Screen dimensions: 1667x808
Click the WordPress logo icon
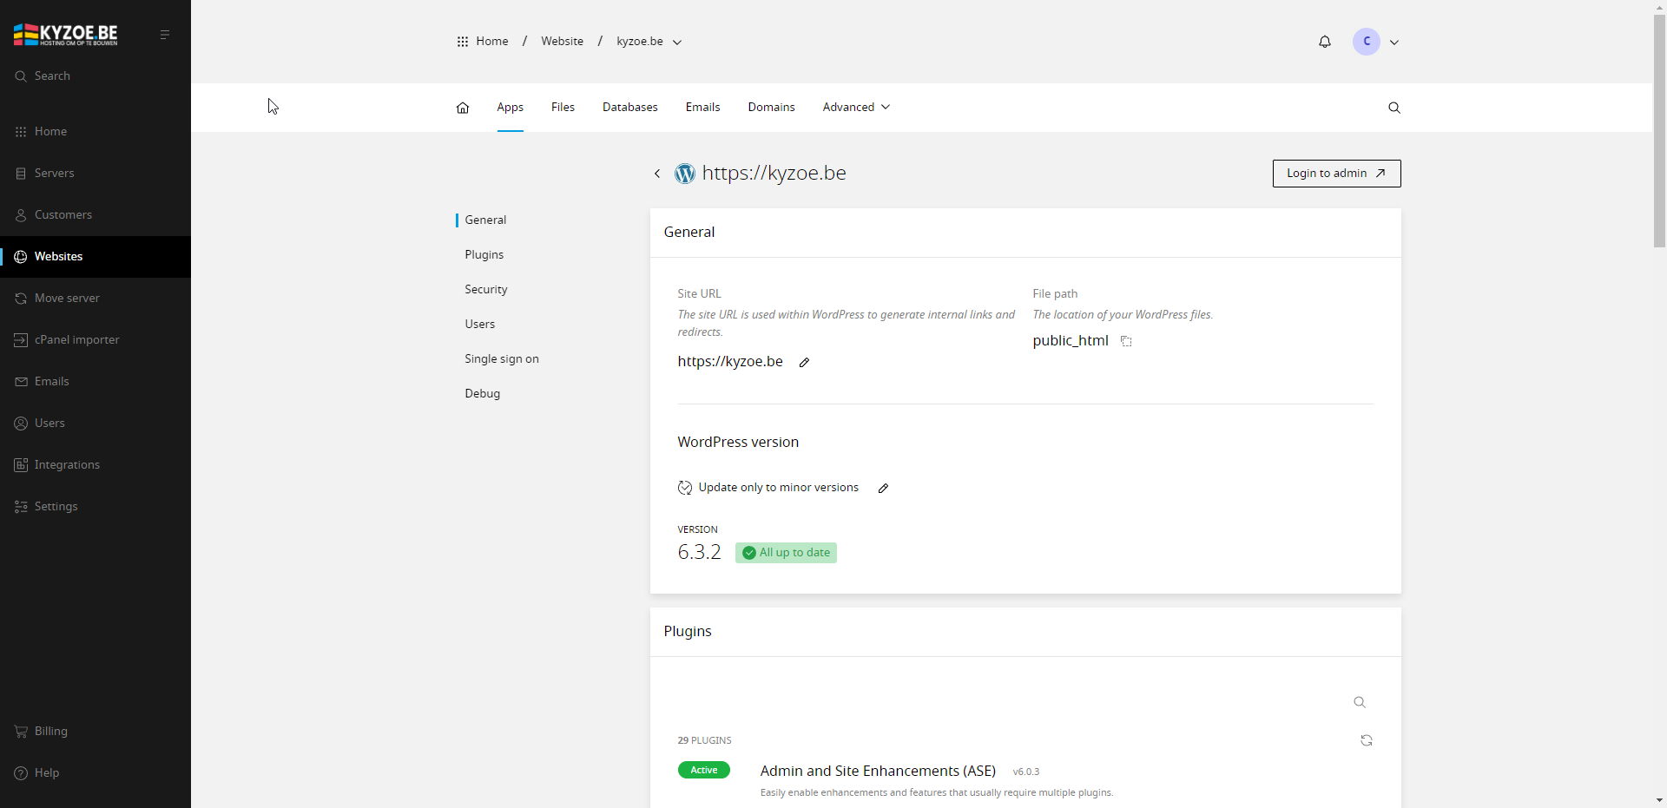click(x=685, y=174)
